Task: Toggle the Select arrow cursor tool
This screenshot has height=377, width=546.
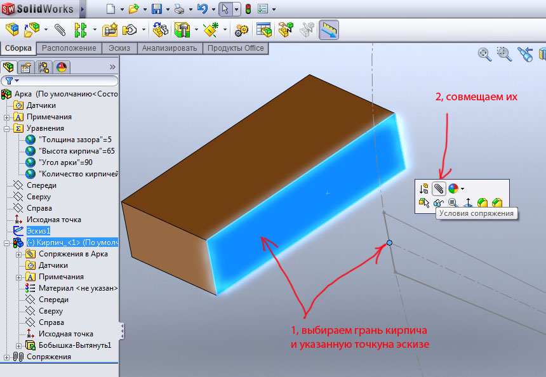Action: pyautogui.click(x=225, y=9)
